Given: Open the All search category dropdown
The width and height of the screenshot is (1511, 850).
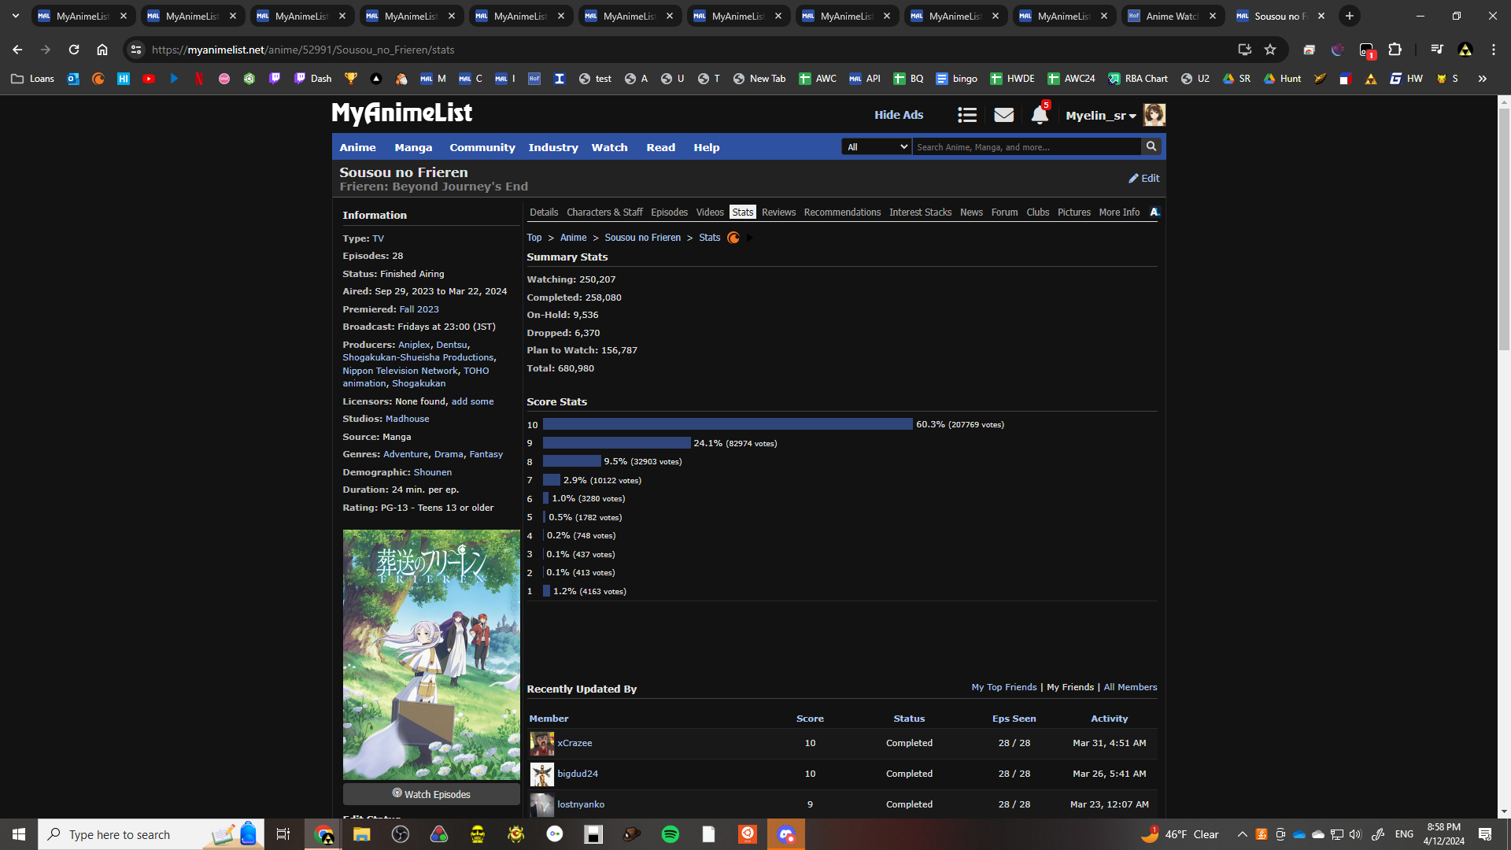Looking at the screenshot, I should coord(876,147).
